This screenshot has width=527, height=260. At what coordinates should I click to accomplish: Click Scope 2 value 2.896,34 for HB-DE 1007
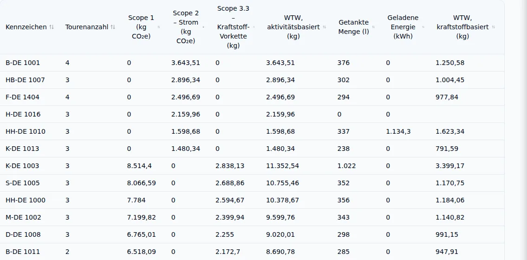186,80
